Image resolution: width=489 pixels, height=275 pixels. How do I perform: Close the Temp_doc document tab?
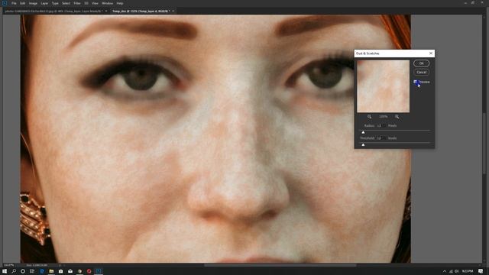pos(173,11)
